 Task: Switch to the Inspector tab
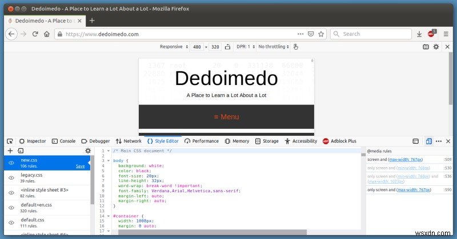coord(33,141)
